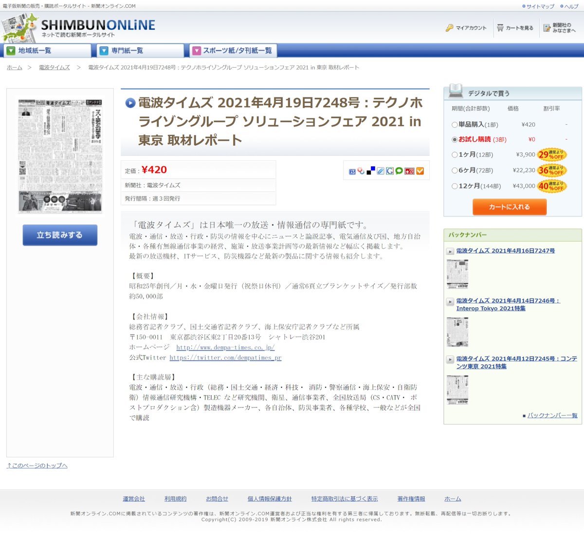Click the 定価 ¥420 price text
Viewport: 584px width, 550px height.
146,170
